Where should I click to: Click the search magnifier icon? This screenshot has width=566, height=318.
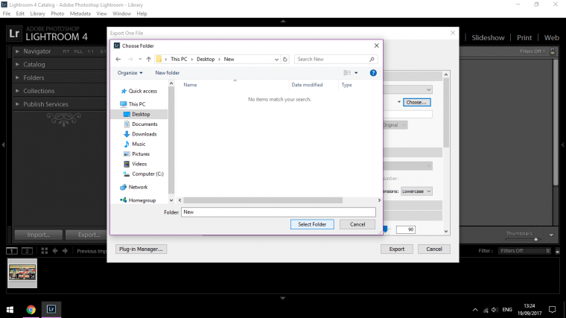372,59
